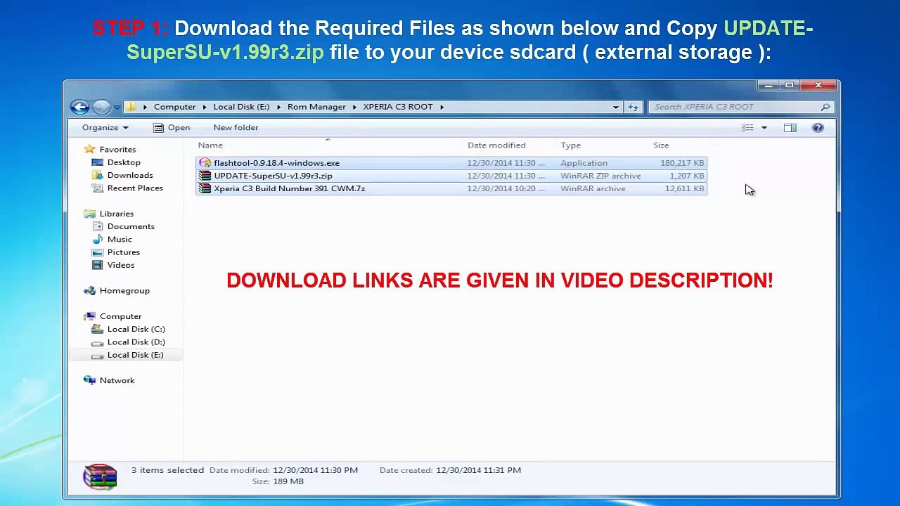
Task: Click the Date modified 12/30/2014 11:30 PM value
Action: 315,470
